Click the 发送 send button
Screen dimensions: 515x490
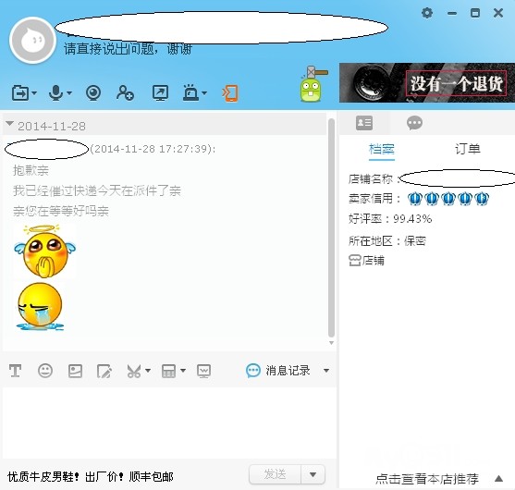point(276,474)
